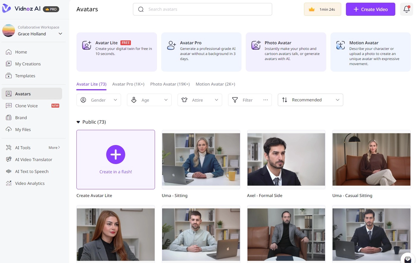417x263 pixels.
Task: Collapse the Public (73) section
Action: 78,122
